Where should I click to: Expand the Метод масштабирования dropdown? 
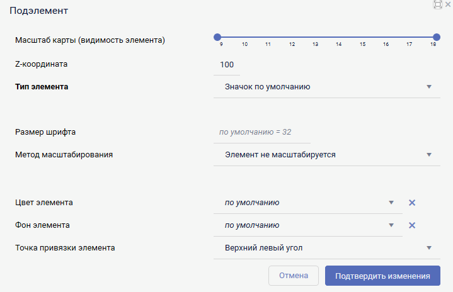click(x=326, y=154)
